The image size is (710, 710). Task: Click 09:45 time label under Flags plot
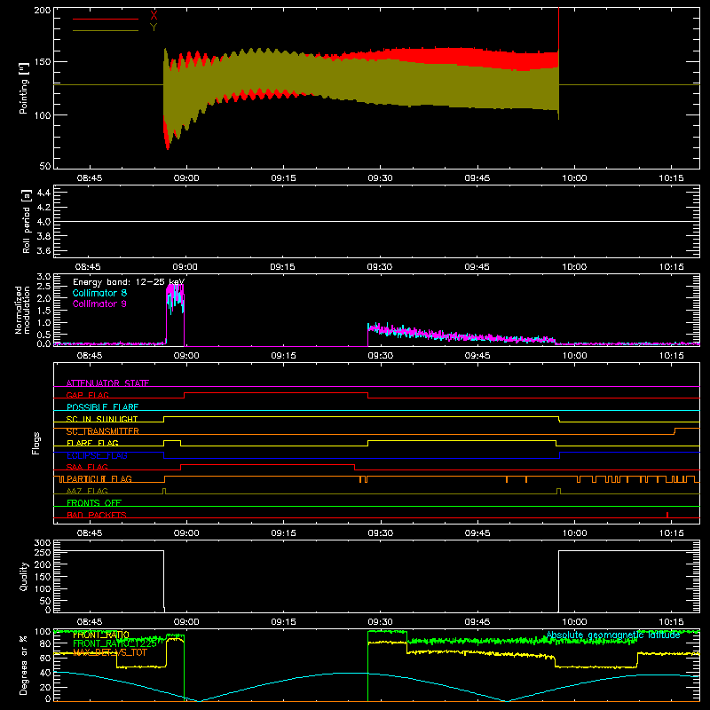click(x=477, y=533)
